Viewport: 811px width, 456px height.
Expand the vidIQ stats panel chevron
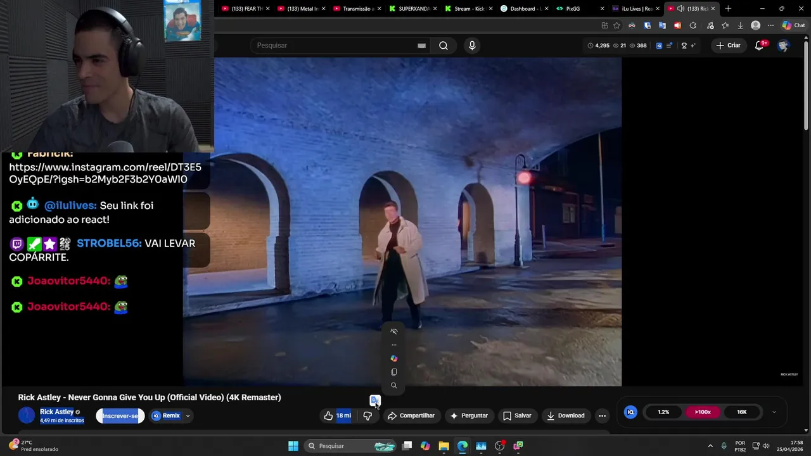click(774, 412)
